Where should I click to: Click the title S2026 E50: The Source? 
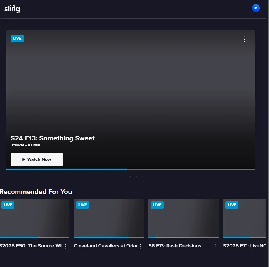click(x=31, y=246)
